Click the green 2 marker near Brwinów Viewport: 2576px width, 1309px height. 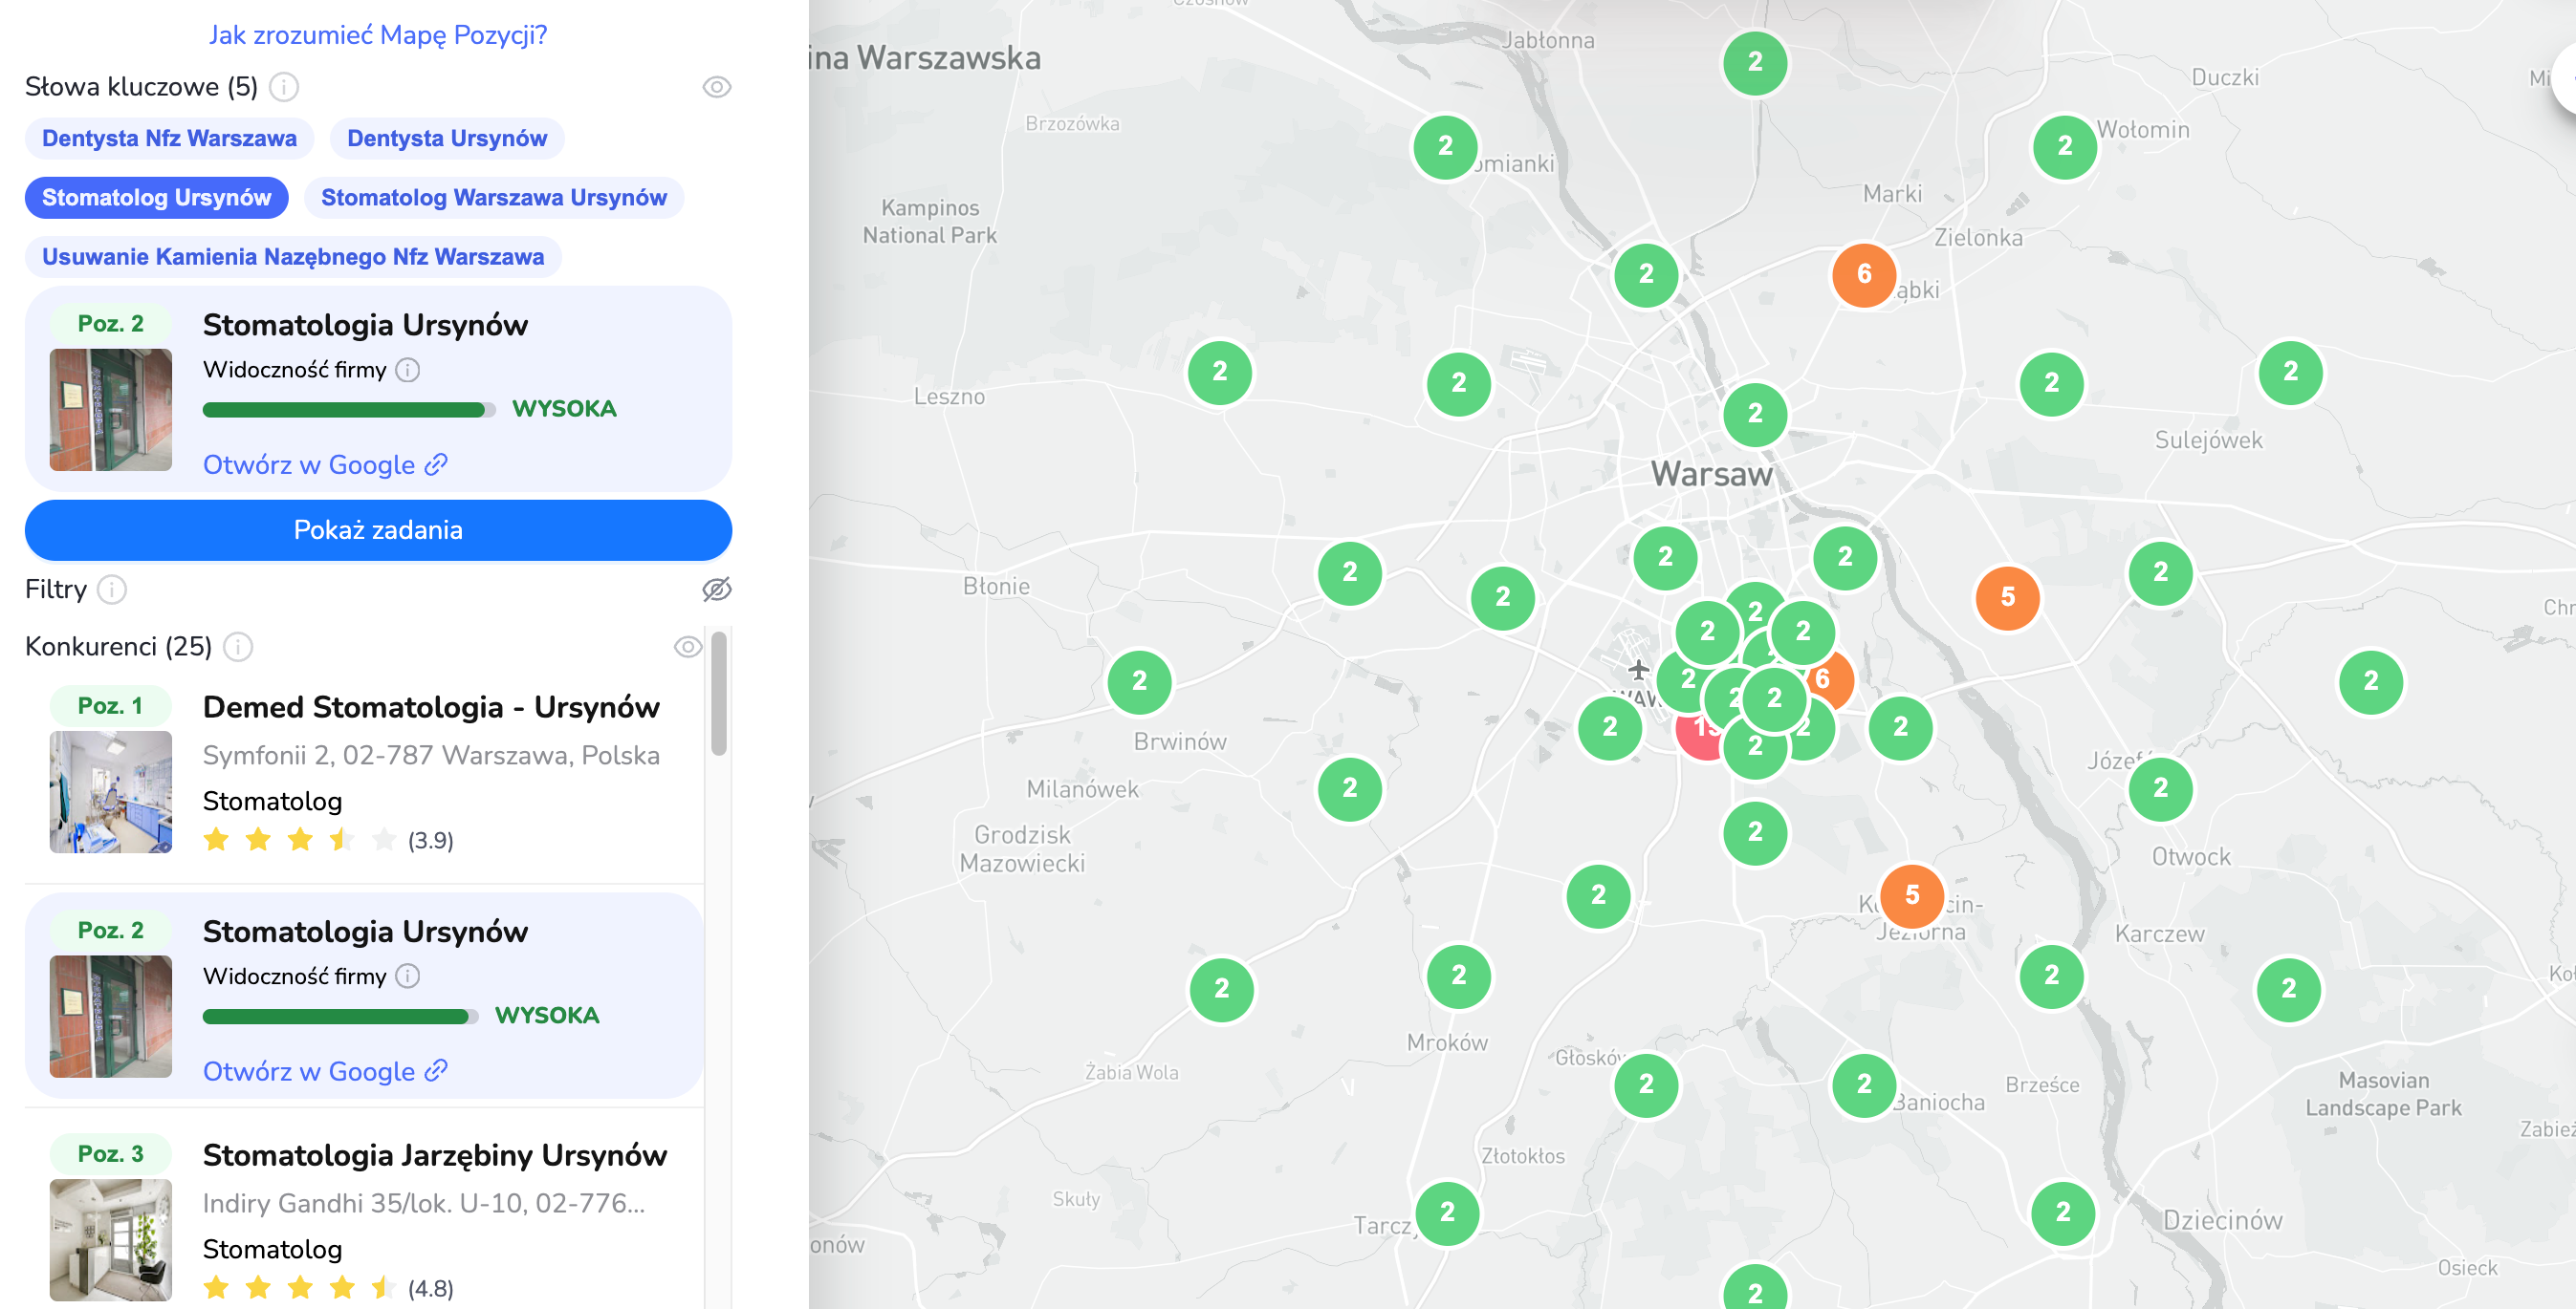click(1139, 681)
